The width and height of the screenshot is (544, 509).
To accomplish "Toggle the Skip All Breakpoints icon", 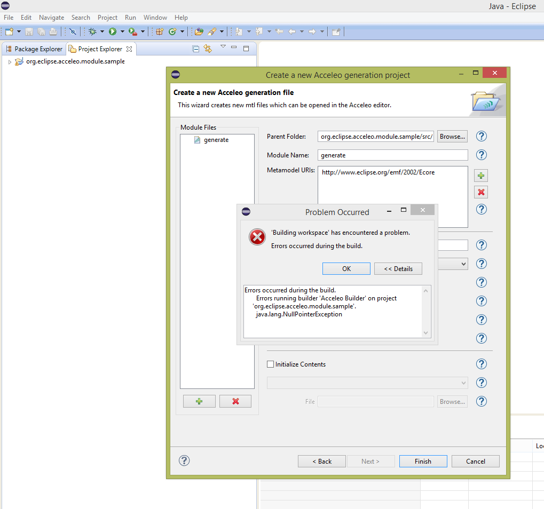I will pos(73,31).
